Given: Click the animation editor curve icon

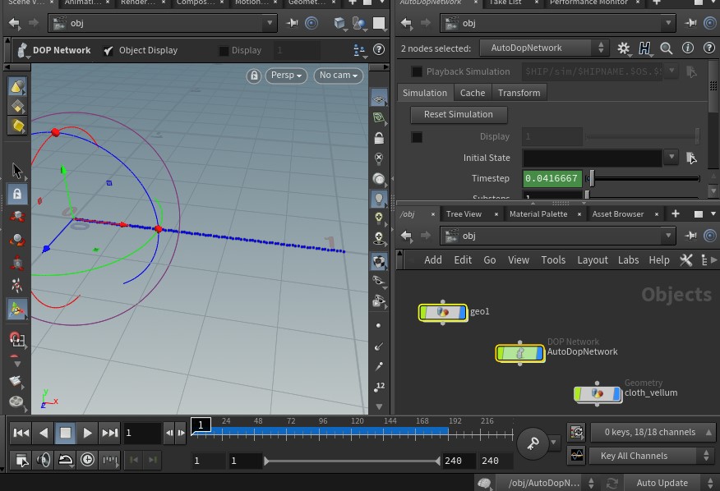Looking at the screenshot, I should [x=577, y=455].
